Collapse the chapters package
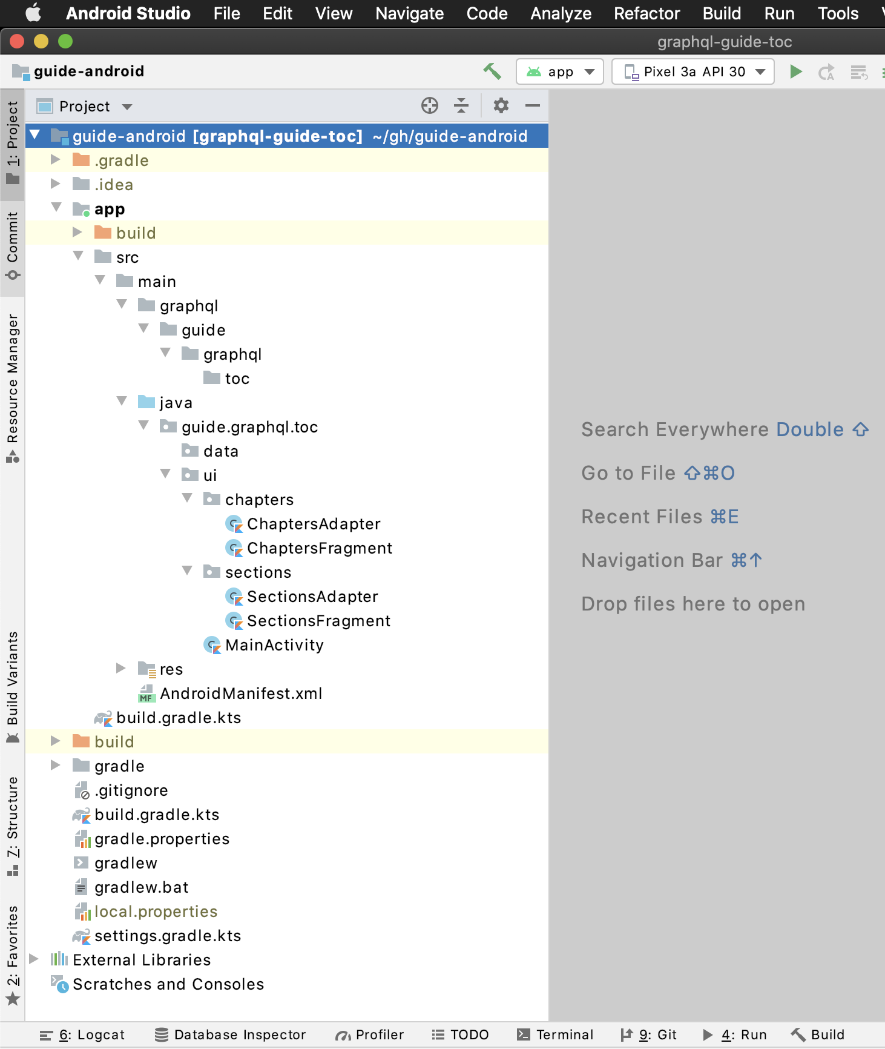The height and width of the screenshot is (1049, 885). click(x=187, y=498)
